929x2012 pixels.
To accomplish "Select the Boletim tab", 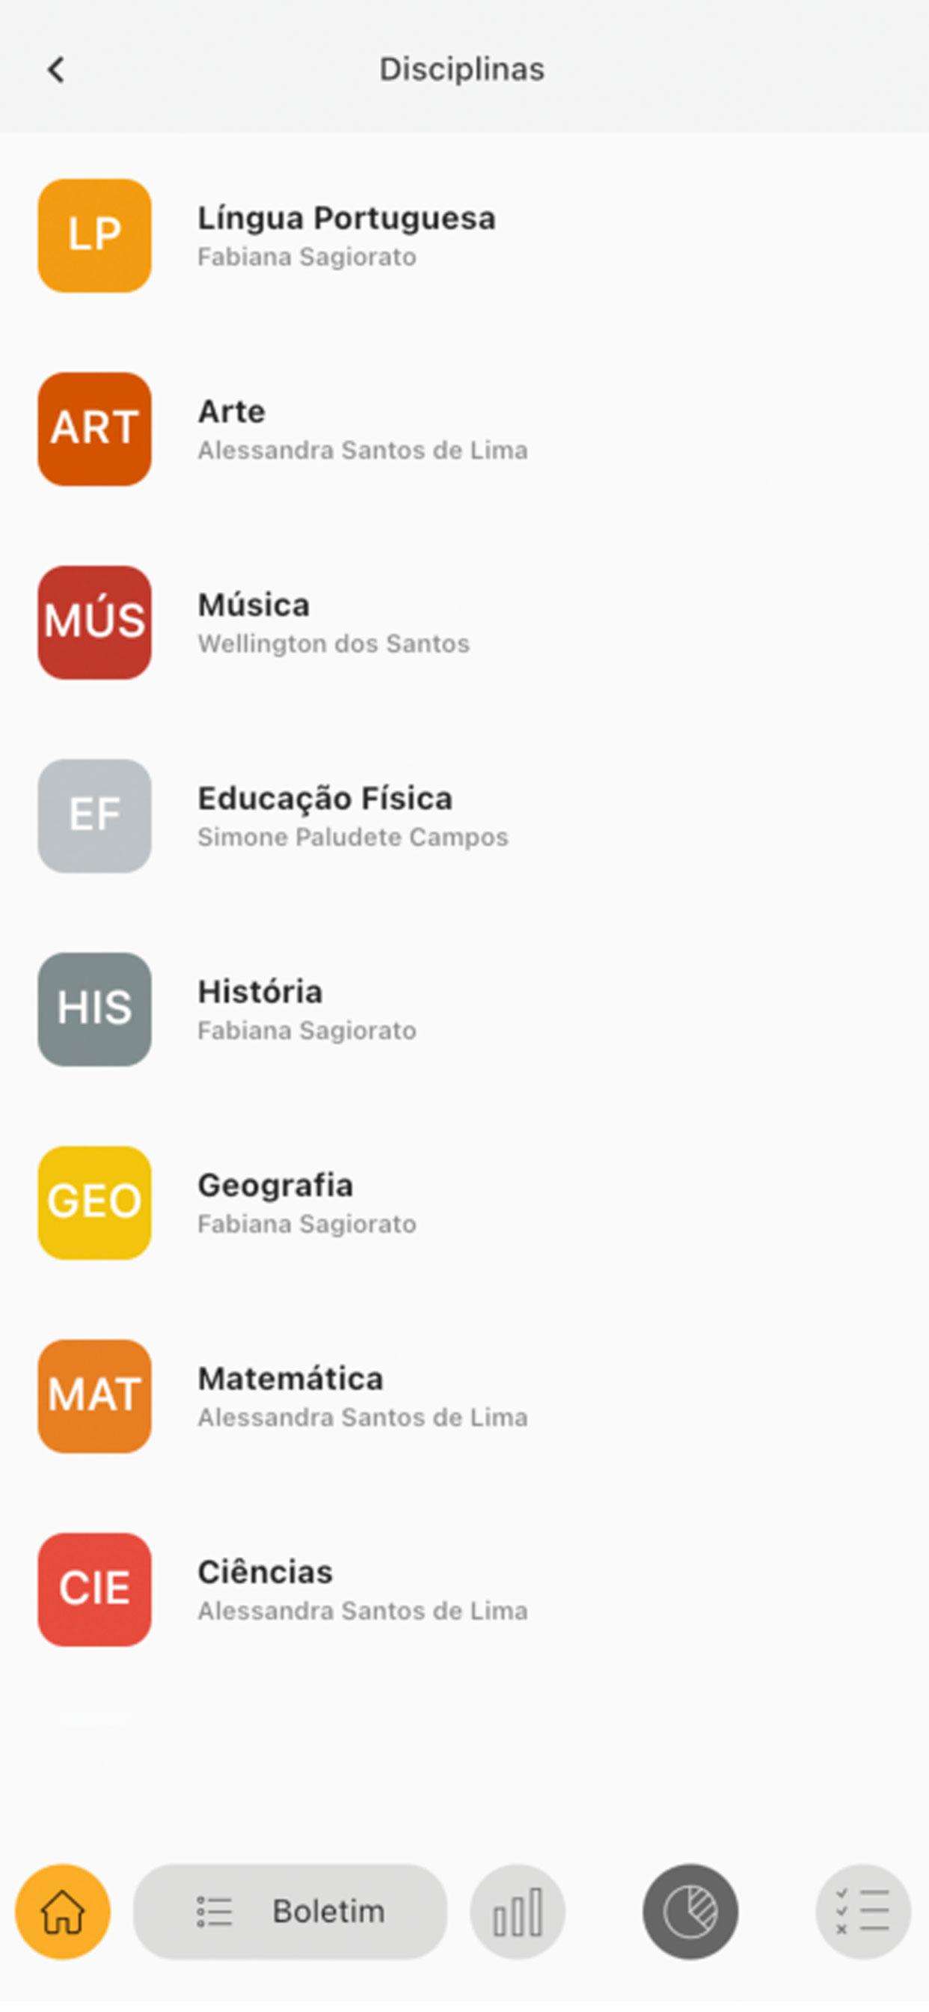I will point(290,1912).
